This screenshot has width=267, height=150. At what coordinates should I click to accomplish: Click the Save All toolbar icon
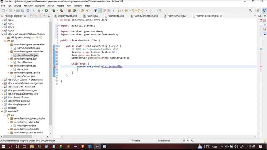pos(22,10)
